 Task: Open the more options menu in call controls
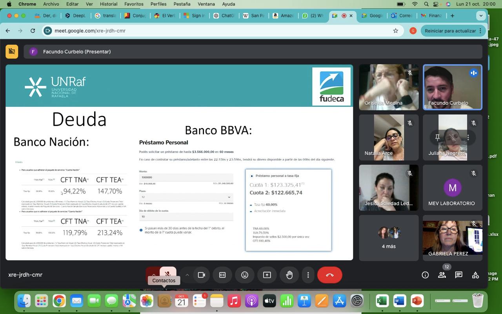click(308, 275)
